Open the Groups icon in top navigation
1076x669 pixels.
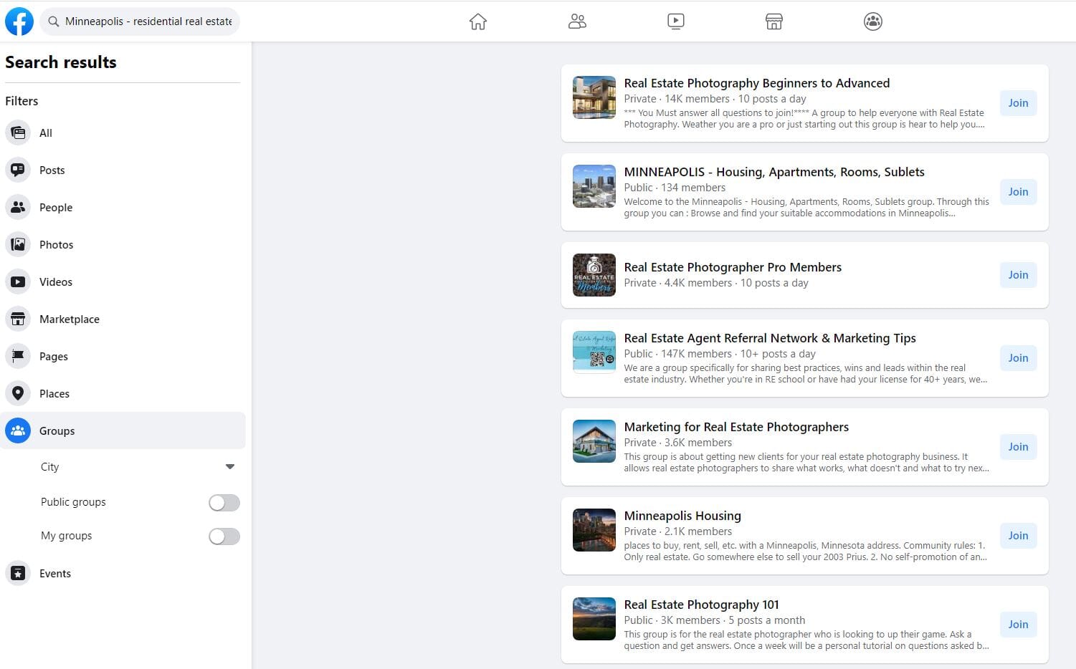coord(872,21)
